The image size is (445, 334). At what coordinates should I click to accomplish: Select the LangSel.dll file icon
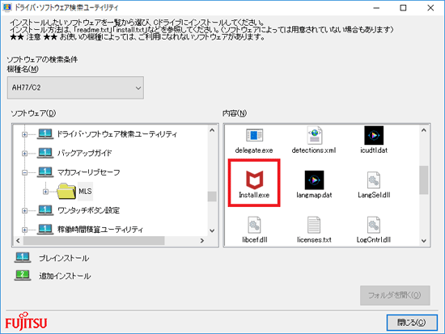(374, 180)
